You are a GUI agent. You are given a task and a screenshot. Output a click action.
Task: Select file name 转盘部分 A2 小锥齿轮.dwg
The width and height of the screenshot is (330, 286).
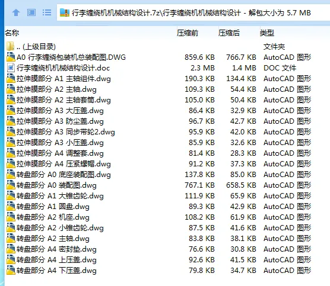[x=60, y=228]
